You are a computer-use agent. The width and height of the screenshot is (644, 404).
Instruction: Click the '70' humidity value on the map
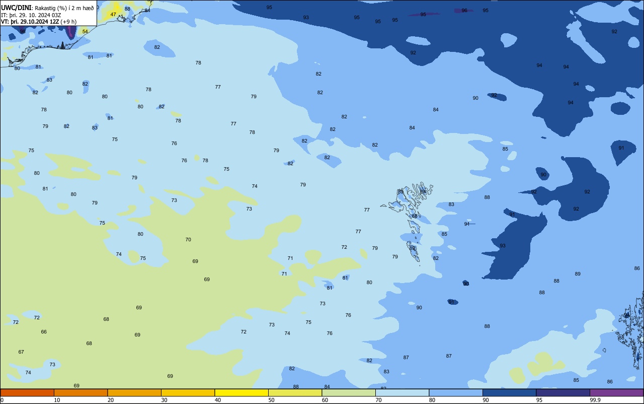(188, 240)
